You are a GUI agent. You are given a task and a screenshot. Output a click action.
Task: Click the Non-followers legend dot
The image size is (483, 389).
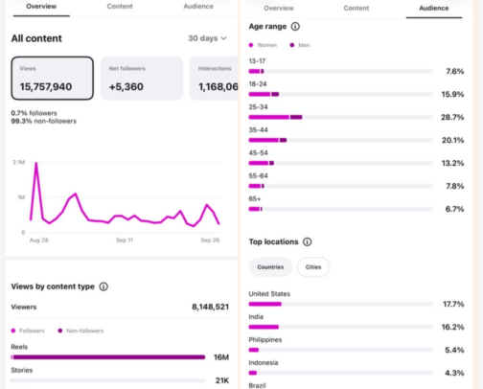60,331
